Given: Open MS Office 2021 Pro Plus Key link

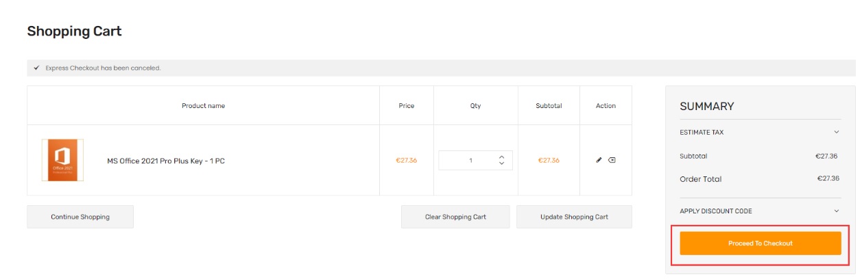Looking at the screenshot, I should [166, 161].
